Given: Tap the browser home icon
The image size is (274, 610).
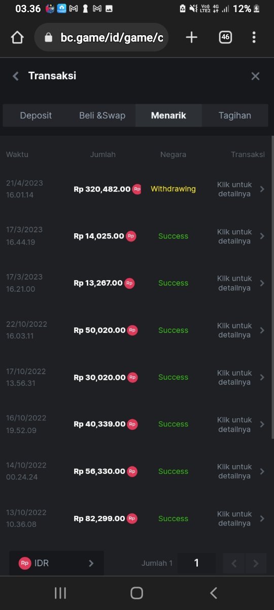Looking at the screenshot, I should click(17, 38).
